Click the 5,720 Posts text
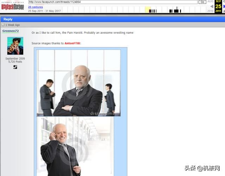 click(15, 62)
